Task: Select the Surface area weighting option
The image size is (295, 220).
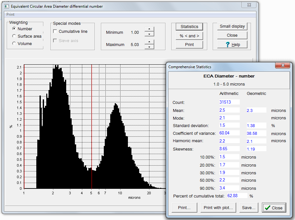Action: point(14,36)
